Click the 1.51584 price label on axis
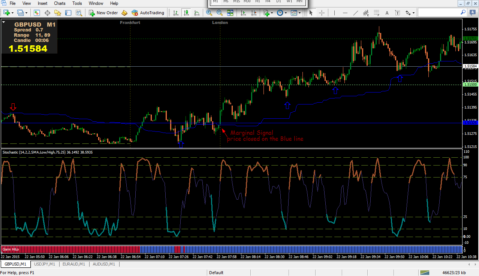The height and width of the screenshot is (276, 479). pos(470,66)
